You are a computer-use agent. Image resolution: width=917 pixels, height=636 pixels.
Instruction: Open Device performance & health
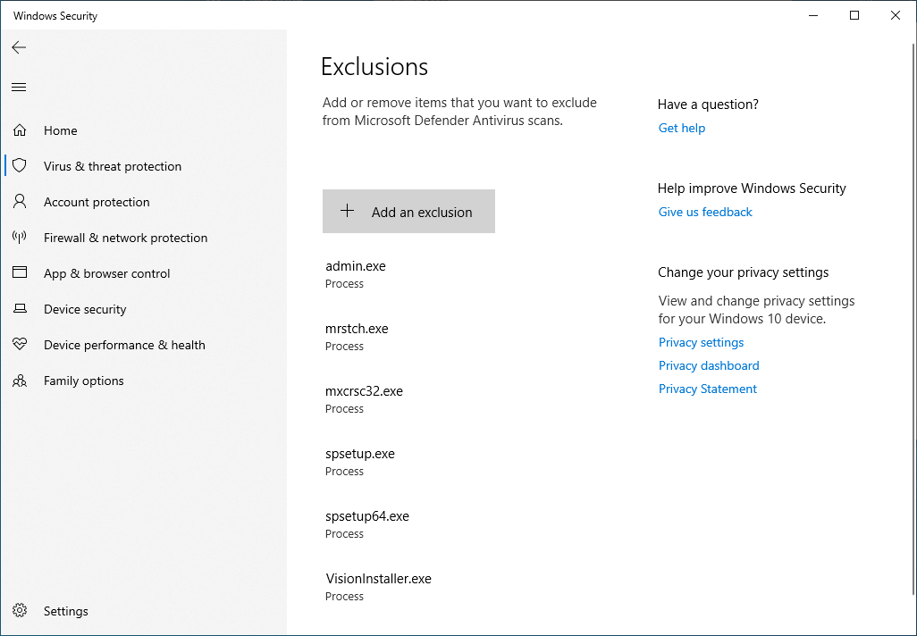pyautogui.click(x=124, y=345)
